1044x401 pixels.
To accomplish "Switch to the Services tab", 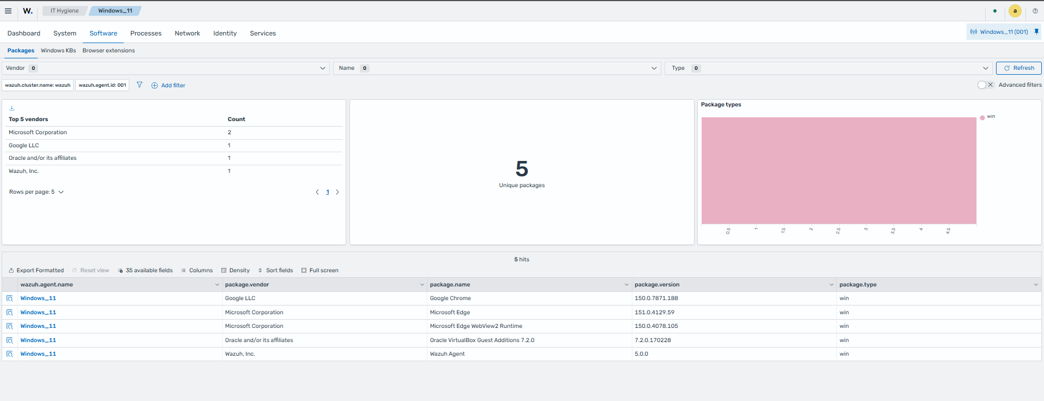I will (263, 33).
